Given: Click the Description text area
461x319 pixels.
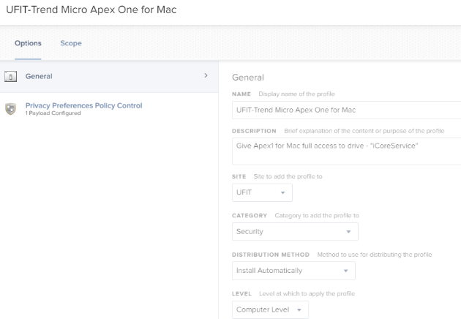Looking at the screenshot, I should click(346, 151).
